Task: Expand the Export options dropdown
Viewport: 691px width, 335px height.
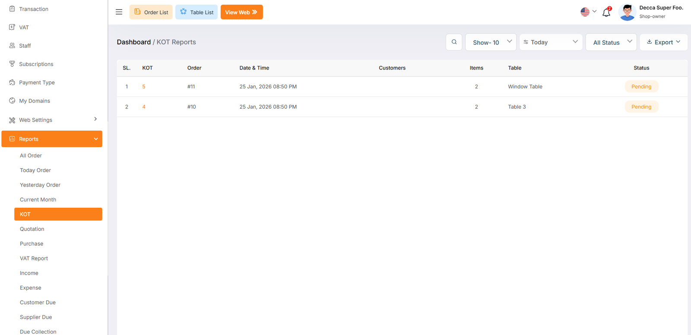Action: [x=663, y=42]
